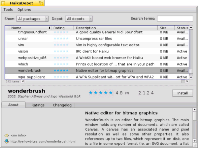
Task: Open the yellowbites.com wonderbrush link
Action: click(x=43, y=142)
